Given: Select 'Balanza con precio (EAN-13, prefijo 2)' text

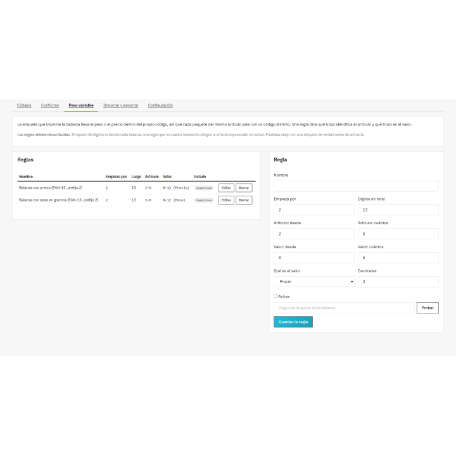Looking at the screenshot, I should tap(51, 188).
